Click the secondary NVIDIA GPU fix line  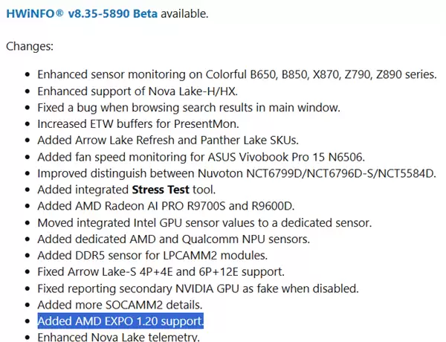coord(198,288)
